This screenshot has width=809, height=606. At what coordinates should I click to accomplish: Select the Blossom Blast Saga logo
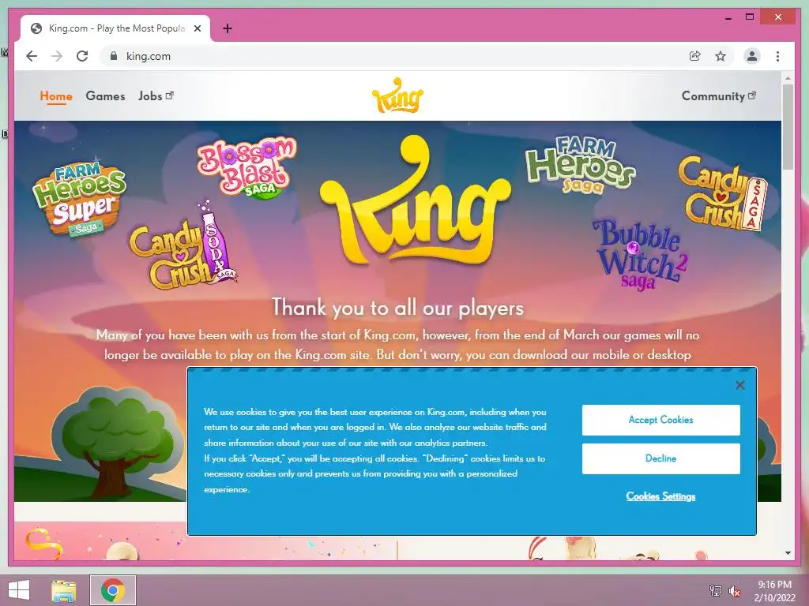click(x=247, y=167)
